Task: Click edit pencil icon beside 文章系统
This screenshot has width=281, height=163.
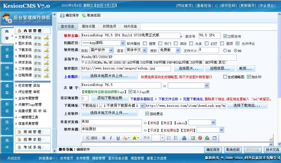Action: (x=47, y=38)
